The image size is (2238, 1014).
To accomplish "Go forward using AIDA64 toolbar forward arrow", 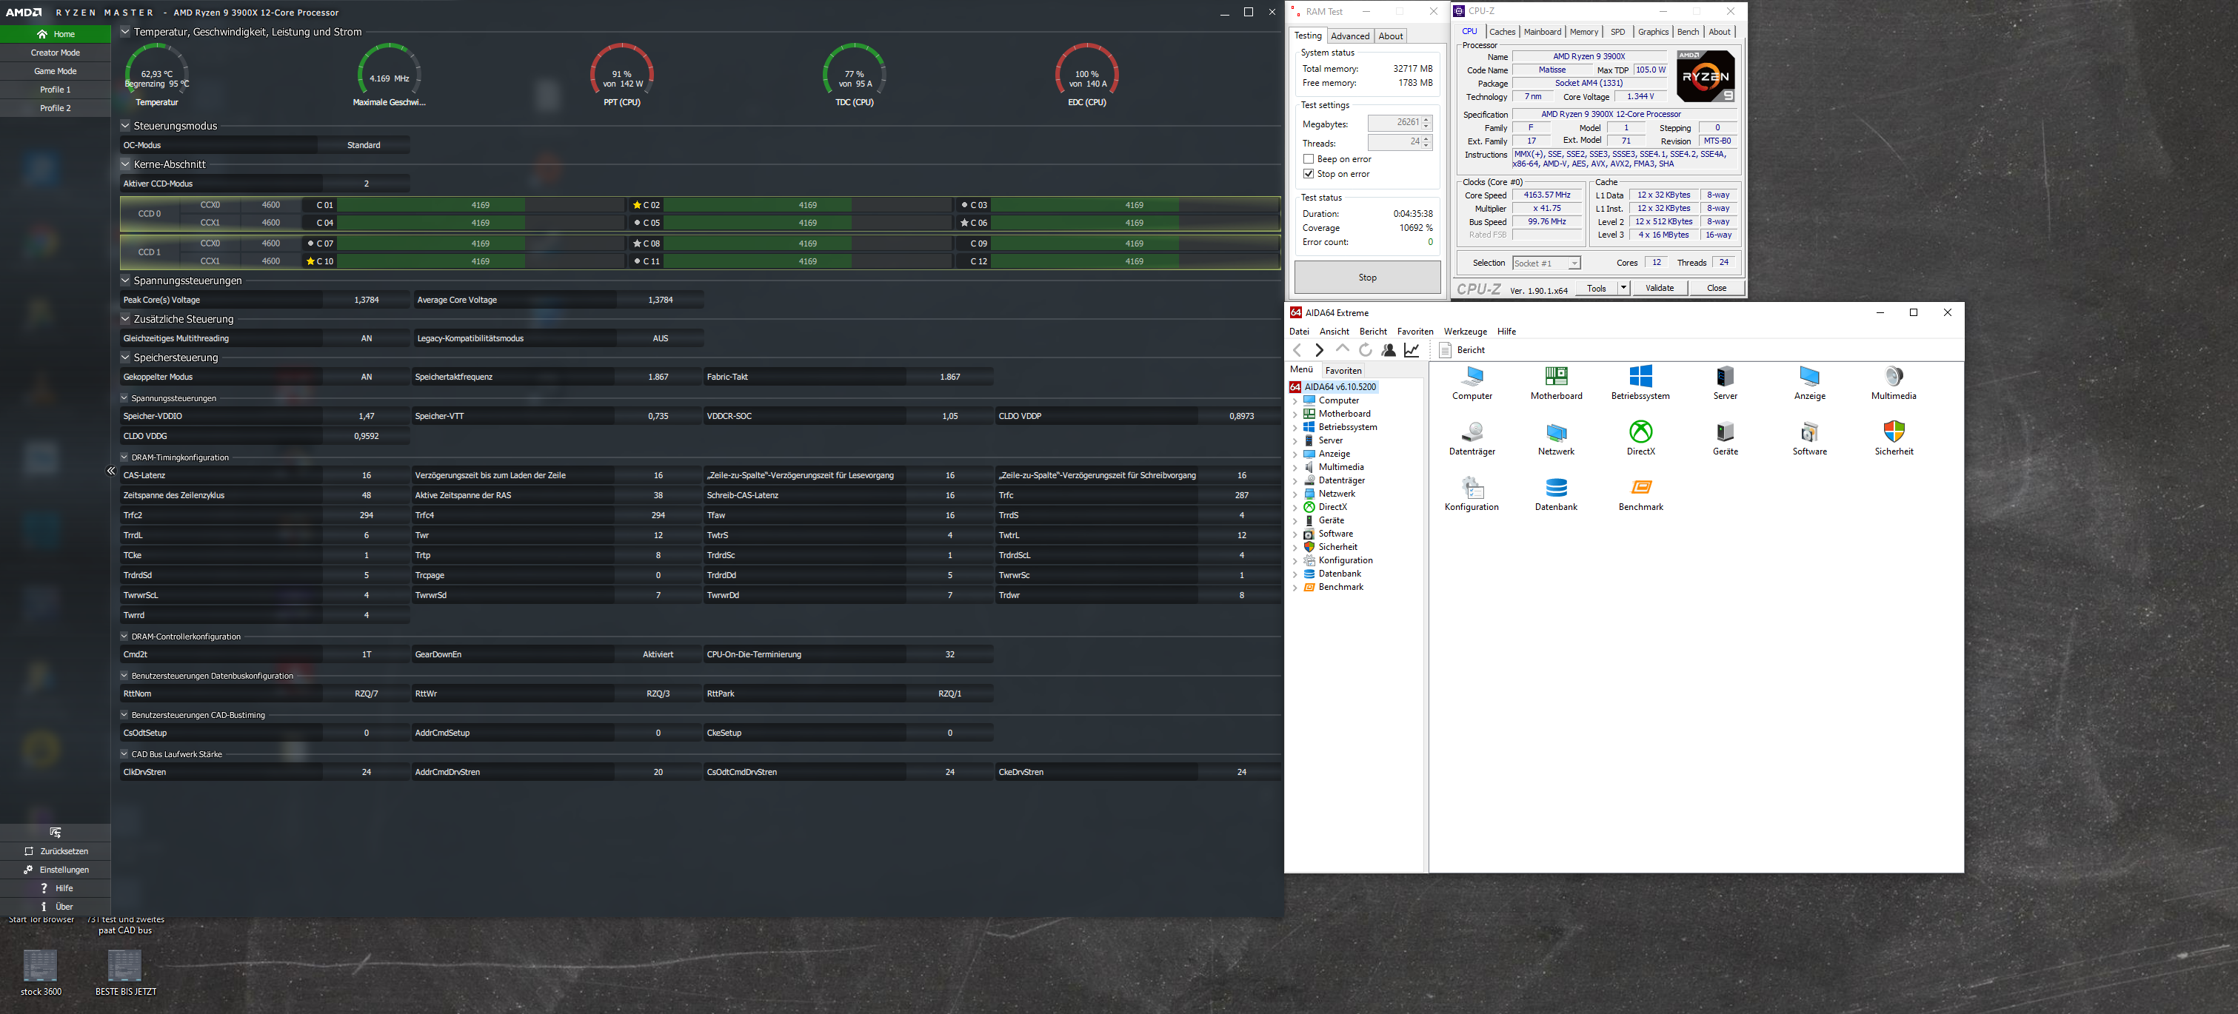I will click(1320, 350).
